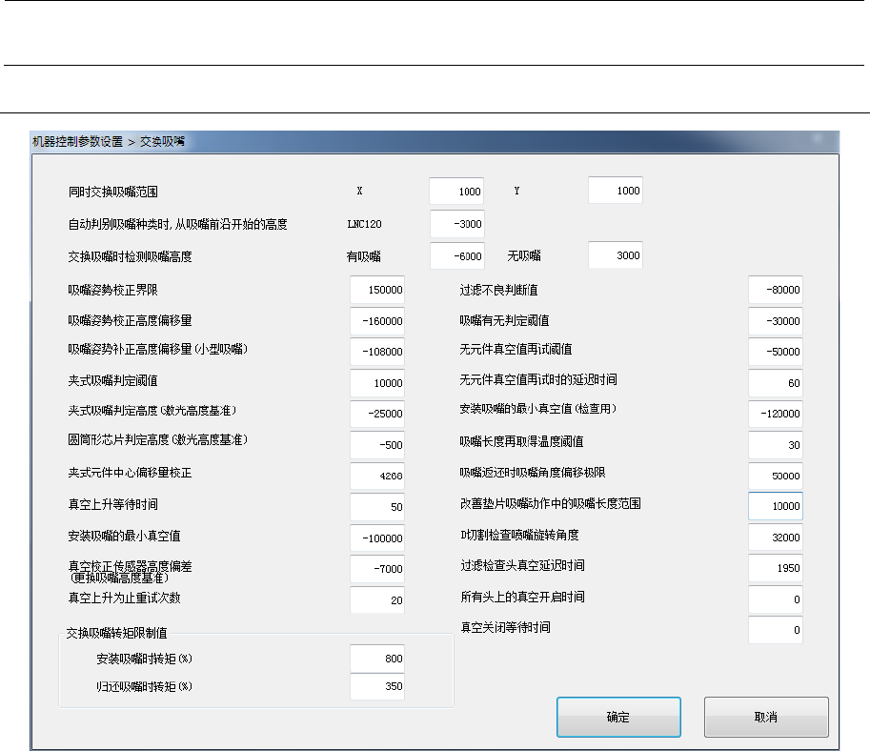
Task: Click the 取消 button
Action: click(x=766, y=717)
